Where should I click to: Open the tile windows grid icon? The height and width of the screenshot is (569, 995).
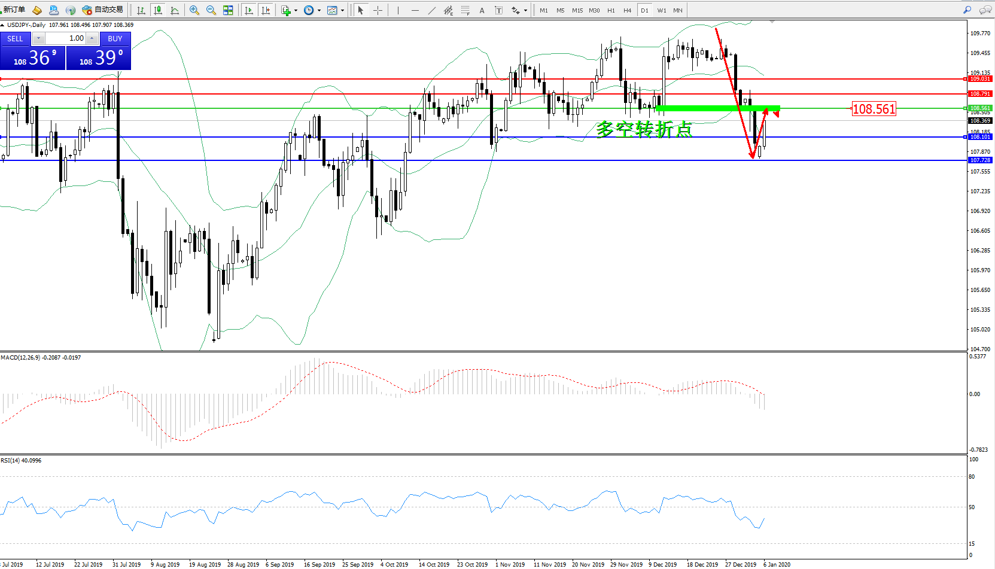pyautogui.click(x=228, y=10)
